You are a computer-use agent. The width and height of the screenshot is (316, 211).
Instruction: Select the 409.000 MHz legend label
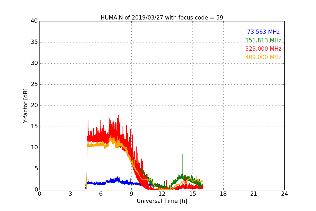[263, 57]
